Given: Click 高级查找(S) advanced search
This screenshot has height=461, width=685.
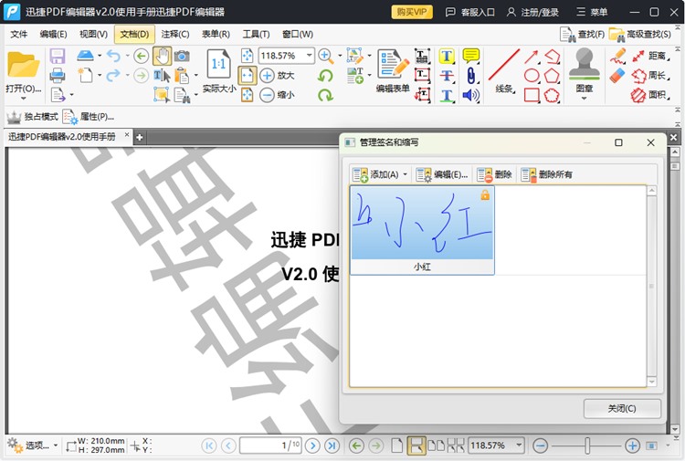Looking at the screenshot, I should point(640,34).
